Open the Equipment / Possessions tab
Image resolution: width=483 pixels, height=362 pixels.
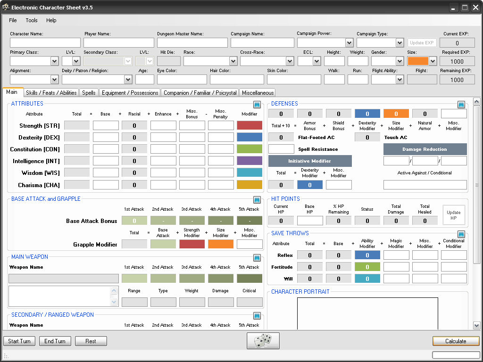[x=130, y=93]
